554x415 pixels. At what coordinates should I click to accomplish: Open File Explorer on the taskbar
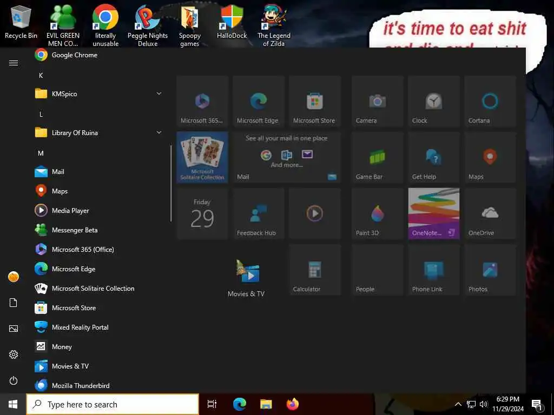[x=266, y=404]
